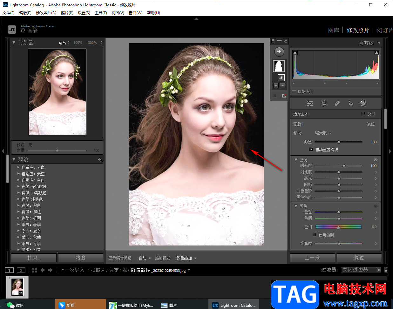Click the 曝光度 slider handle
393x309 pixels.
(344, 166)
